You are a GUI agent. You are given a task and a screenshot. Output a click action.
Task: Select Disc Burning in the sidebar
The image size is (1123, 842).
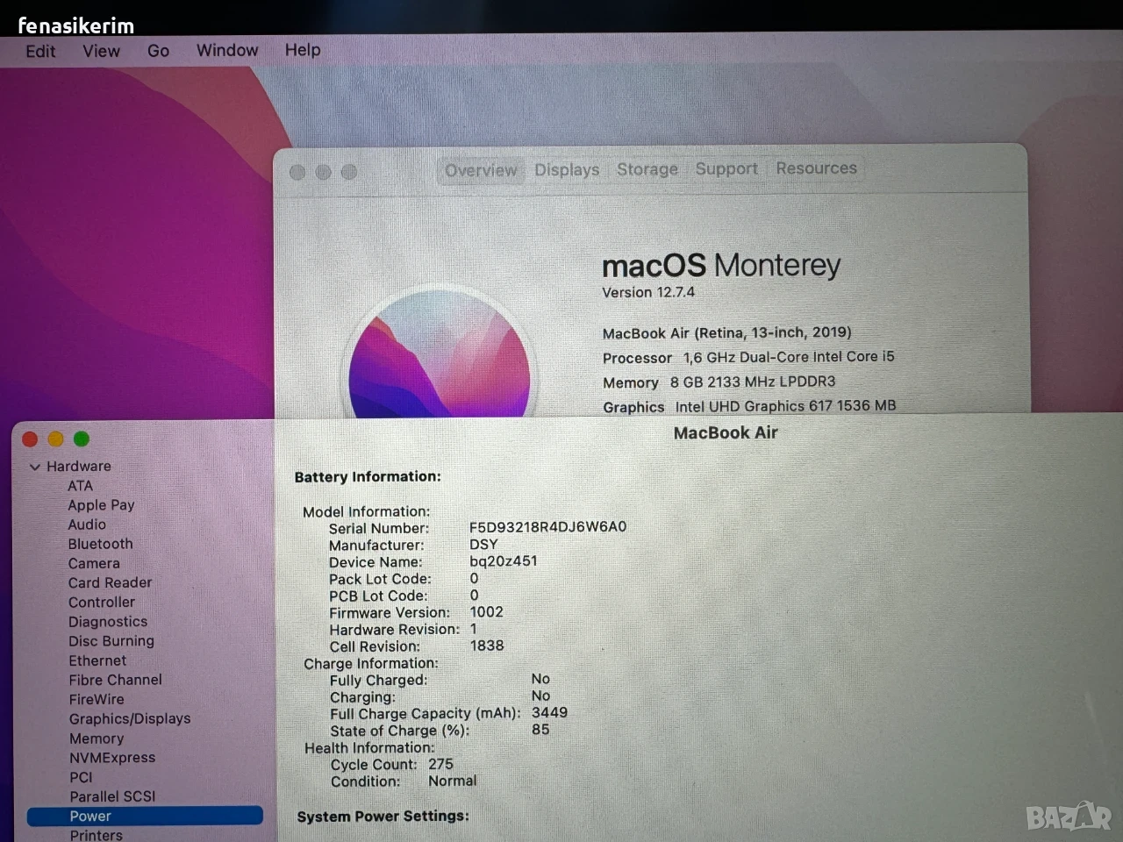(x=111, y=641)
